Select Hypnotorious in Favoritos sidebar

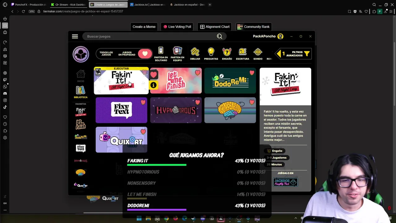click(81, 161)
